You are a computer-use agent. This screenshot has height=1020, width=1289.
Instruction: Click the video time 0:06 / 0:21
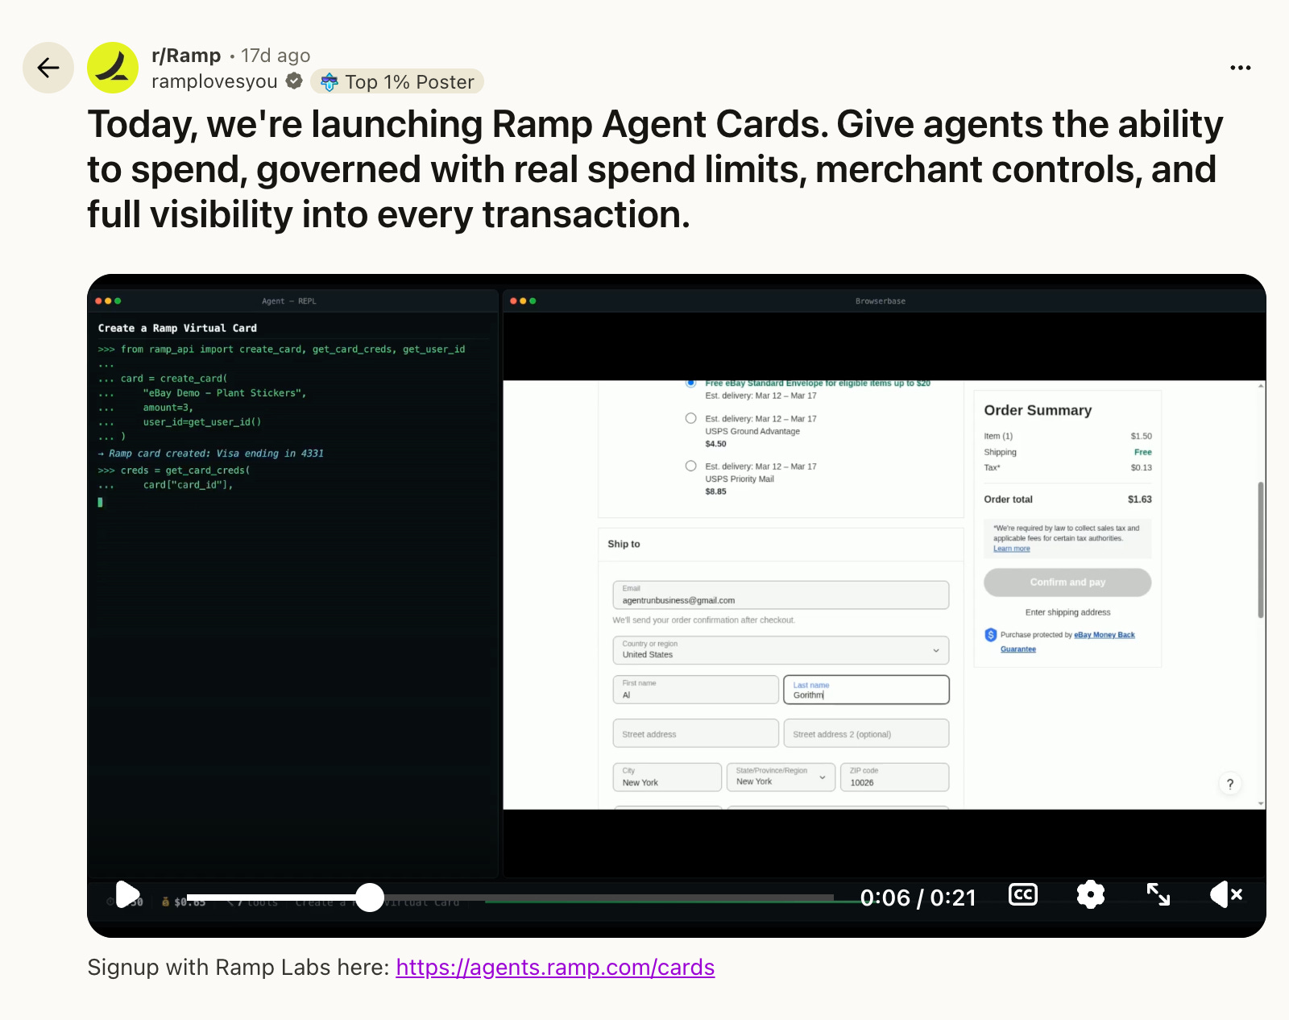tap(918, 898)
